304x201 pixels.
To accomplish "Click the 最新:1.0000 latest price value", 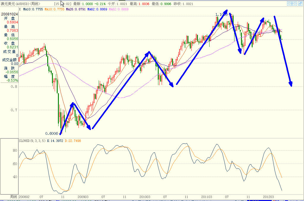I will tap(83, 4).
